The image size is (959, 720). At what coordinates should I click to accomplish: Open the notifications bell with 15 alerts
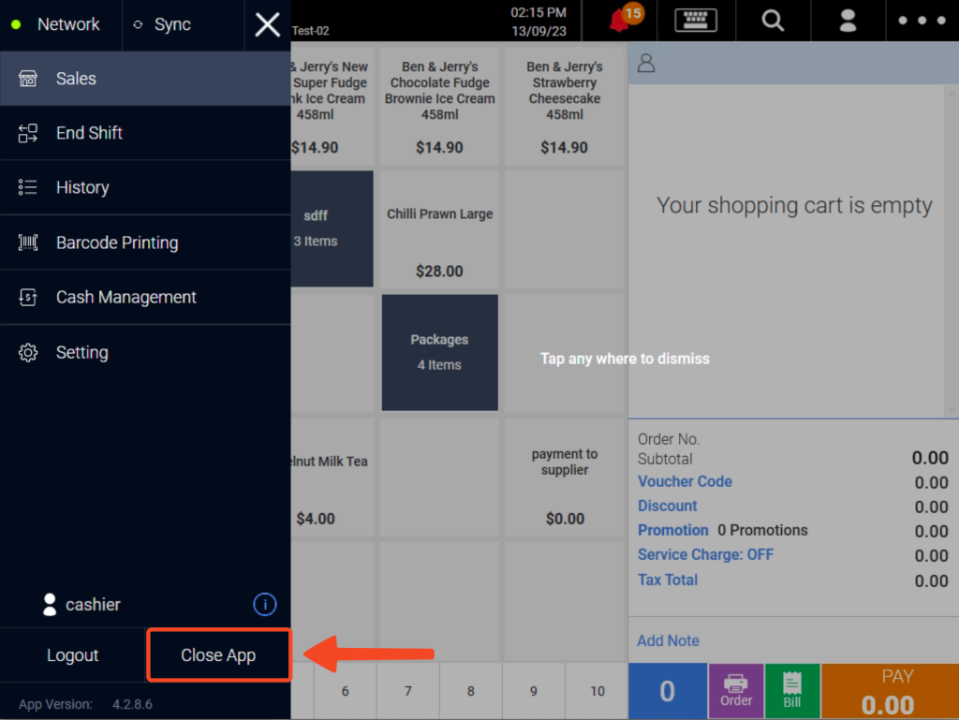(619, 21)
